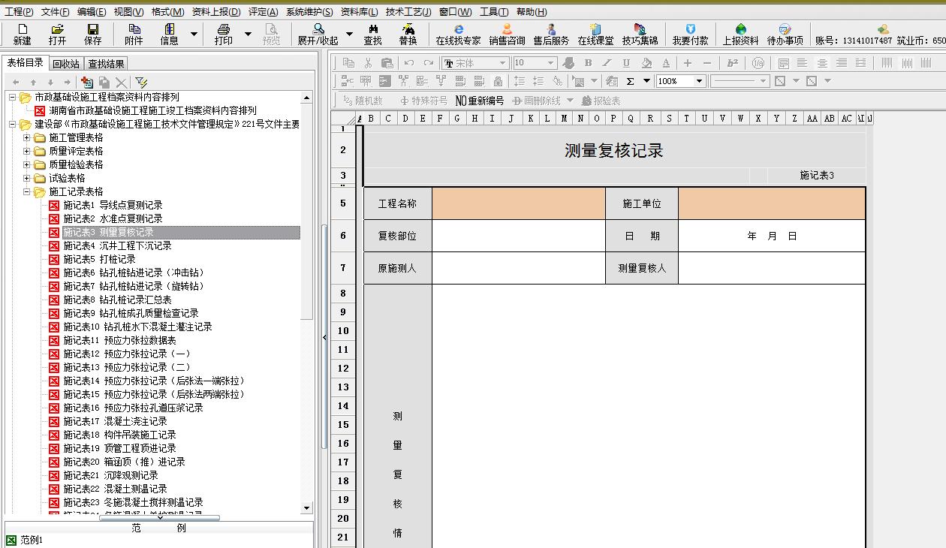The image size is (946, 548).
Task: Open the 附件 attachment tool
Action: tap(134, 35)
